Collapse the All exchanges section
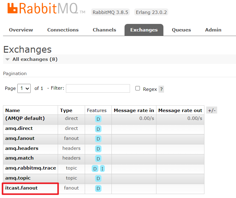The height and width of the screenshot is (198, 236). [35, 59]
